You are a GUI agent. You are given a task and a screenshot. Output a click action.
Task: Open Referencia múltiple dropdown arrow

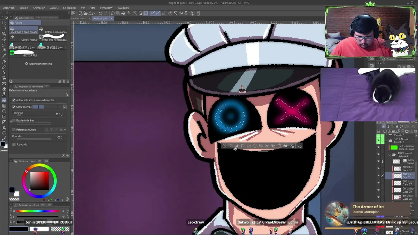65,130
